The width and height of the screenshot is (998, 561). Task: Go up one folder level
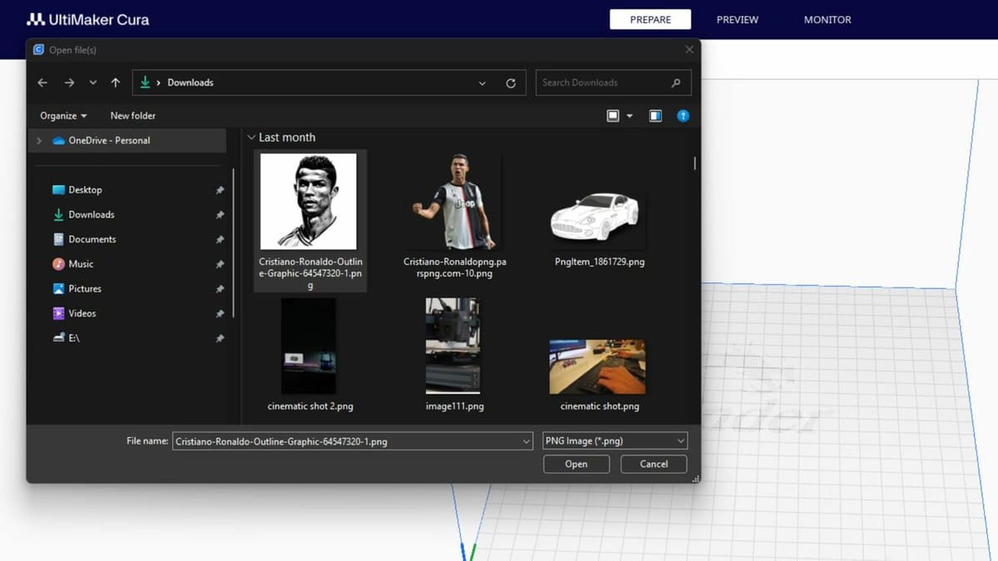115,82
